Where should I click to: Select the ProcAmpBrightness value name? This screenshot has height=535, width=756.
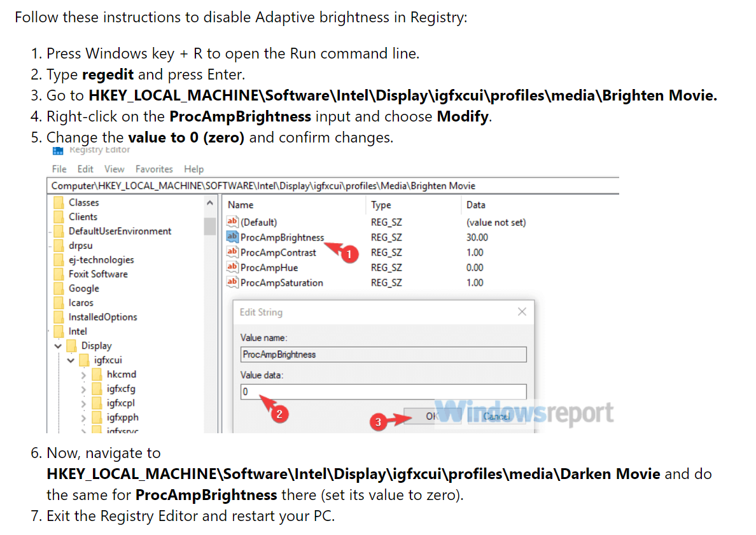(282, 237)
